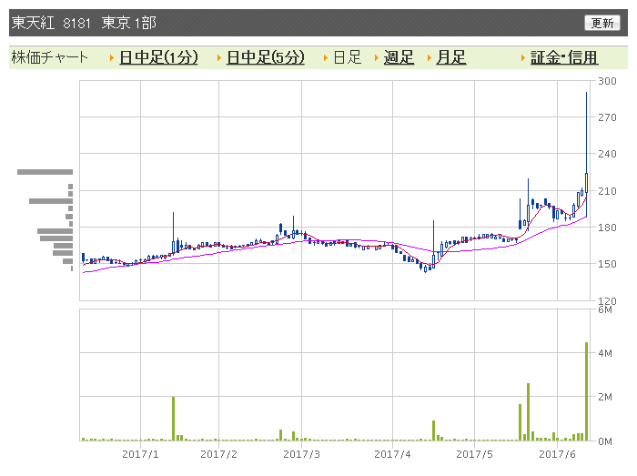Click the tallest June 2017 volume bar

click(x=586, y=391)
